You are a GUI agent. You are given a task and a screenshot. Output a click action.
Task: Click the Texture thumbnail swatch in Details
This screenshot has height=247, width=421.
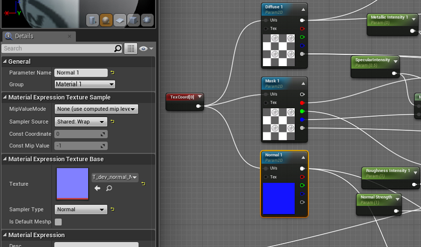click(72, 184)
